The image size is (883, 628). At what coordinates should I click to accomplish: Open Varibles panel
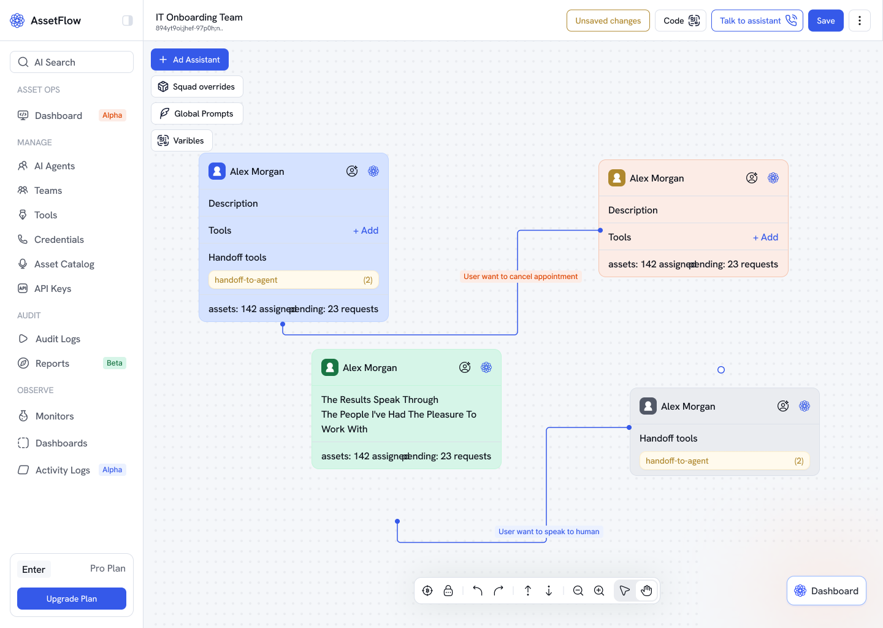click(x=182, y=140)
